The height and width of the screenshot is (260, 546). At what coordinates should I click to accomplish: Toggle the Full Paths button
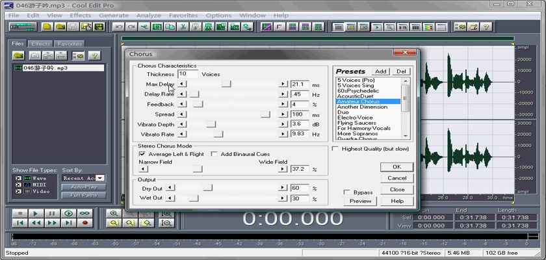pos(84,195)
